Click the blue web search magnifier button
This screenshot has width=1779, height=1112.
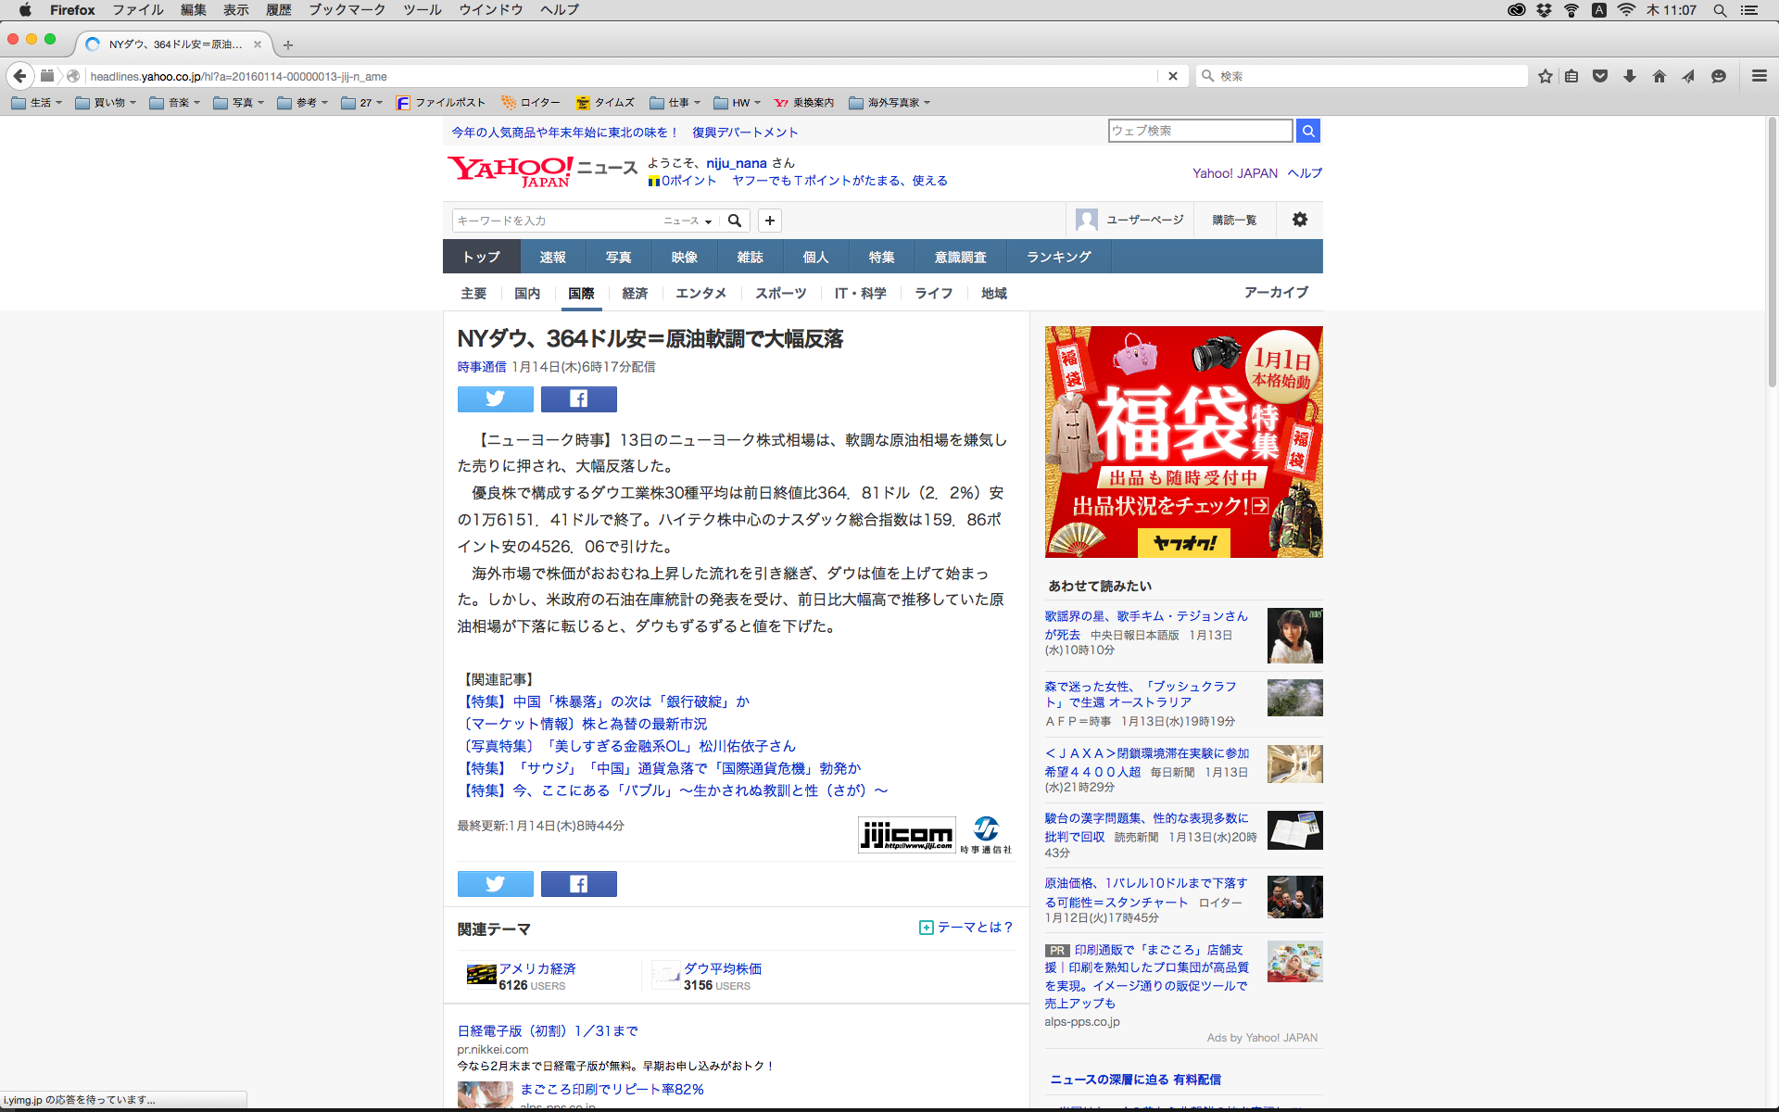1307,131
